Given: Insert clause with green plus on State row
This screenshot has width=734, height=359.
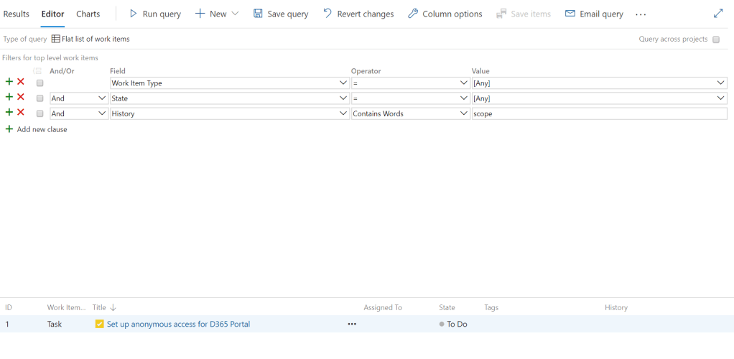Looking at the screenshot, I should click(x=9, y=98).
